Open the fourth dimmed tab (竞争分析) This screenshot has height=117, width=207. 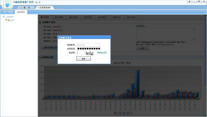pos(88,17)
